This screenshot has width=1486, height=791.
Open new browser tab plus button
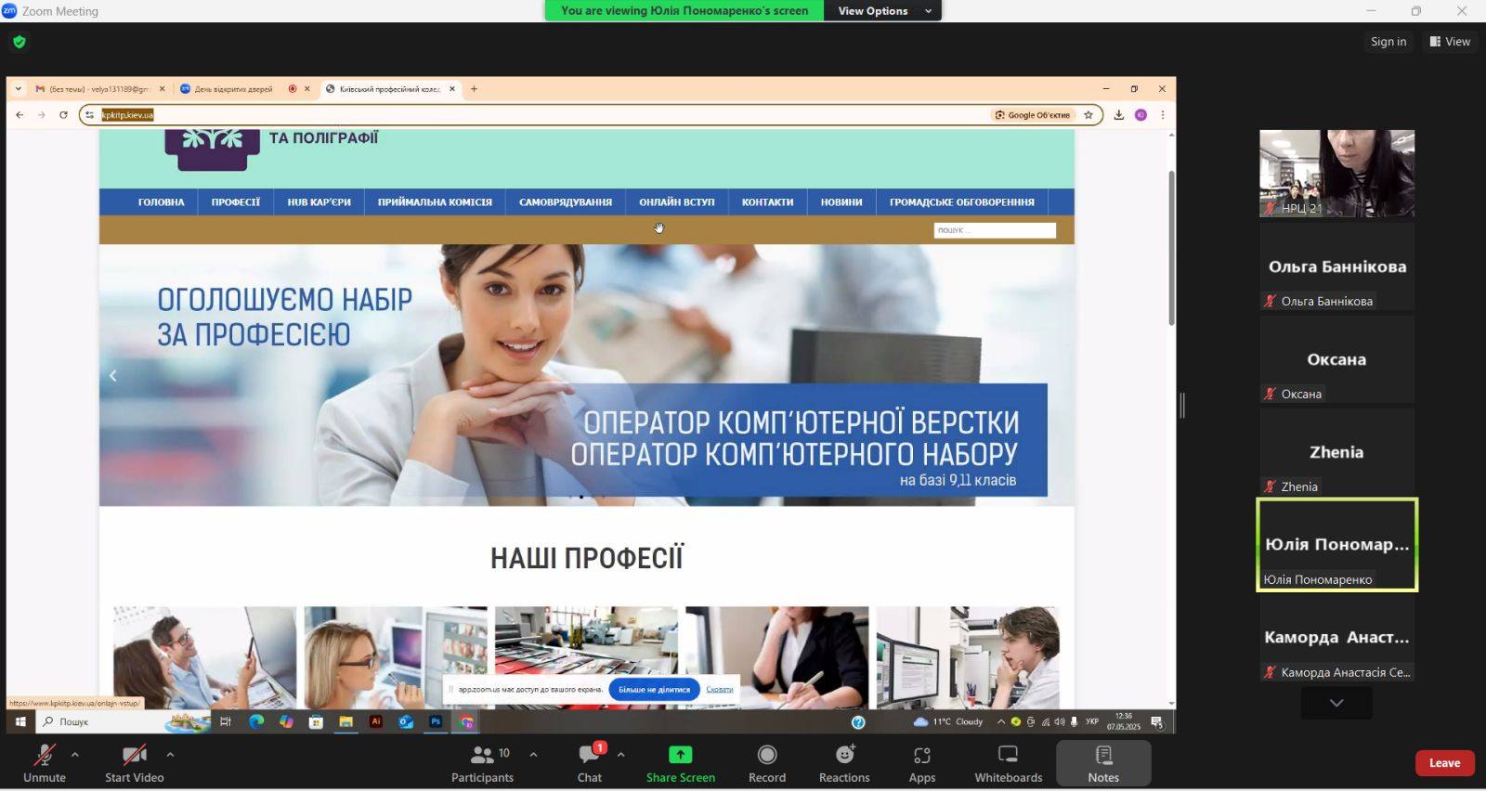tap(474, 89)
